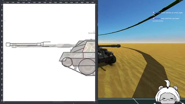Click the chat text 'curved armor'
The width and height of the screenshot is (185, 104).
coord(158,21)
